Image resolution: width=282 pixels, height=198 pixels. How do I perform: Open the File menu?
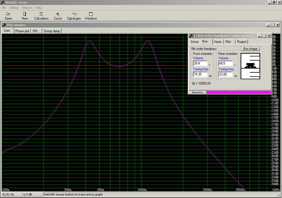(4, 8)
